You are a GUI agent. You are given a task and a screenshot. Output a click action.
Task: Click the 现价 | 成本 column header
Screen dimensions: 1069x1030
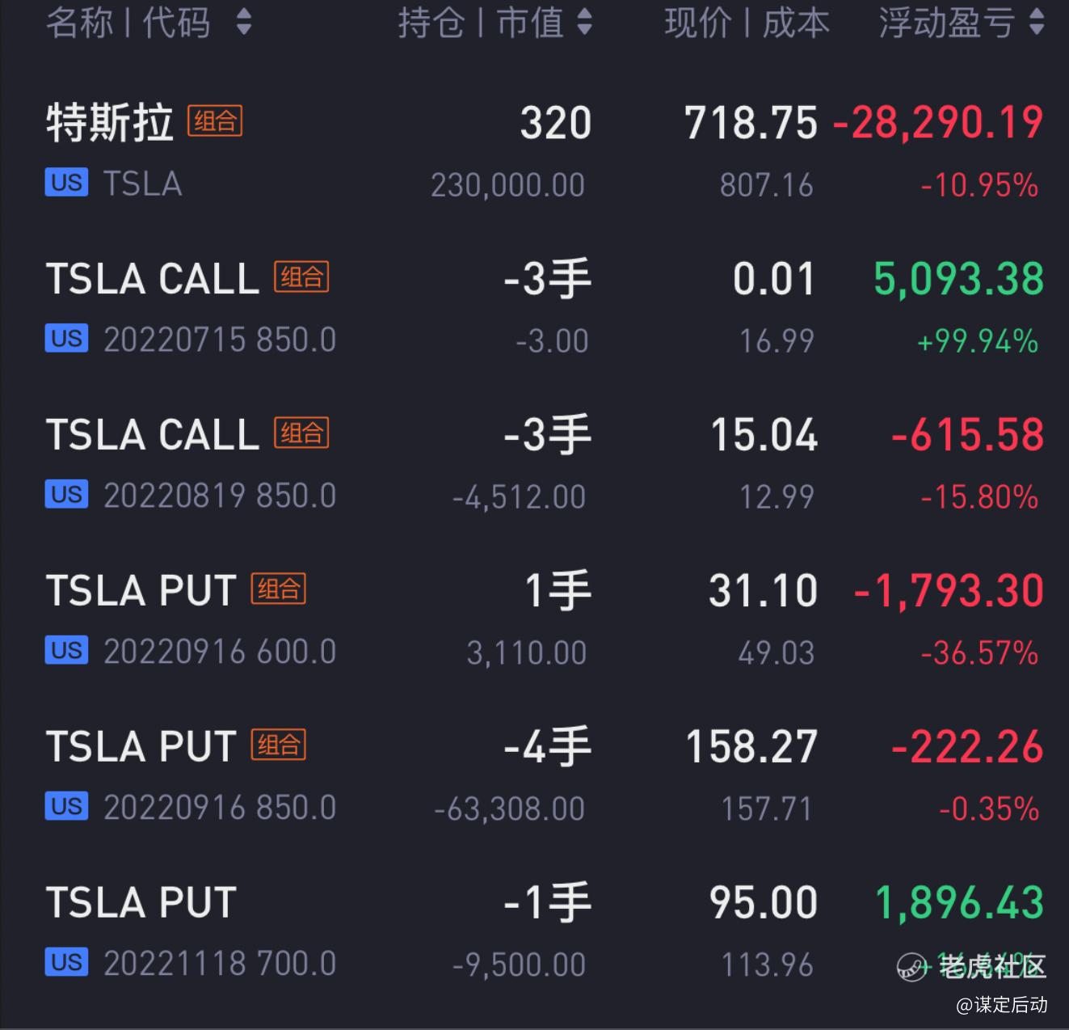[747, 23]
